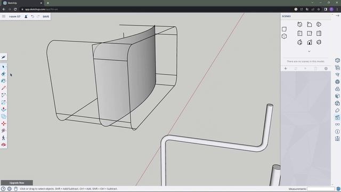Open a new browser tab

tap(48, 3)
